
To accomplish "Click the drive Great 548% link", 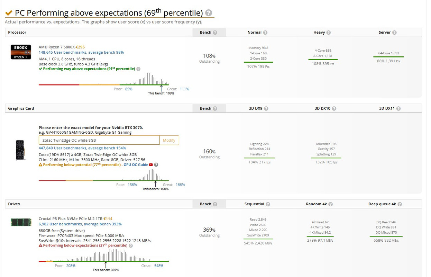I will [158, 266].
